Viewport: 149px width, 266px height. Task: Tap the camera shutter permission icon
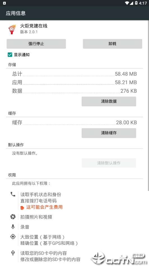click(13, 217)
